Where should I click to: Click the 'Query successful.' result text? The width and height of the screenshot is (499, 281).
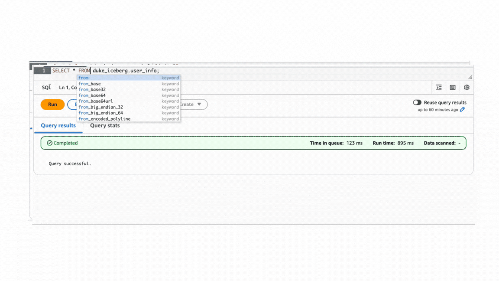tap(70, 163)
